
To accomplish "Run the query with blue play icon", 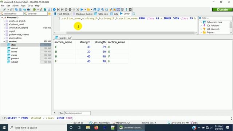I will [82, 9].
